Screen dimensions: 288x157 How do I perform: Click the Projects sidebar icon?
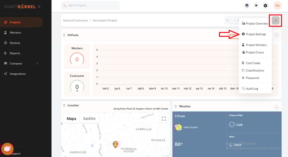click(5, 22)
